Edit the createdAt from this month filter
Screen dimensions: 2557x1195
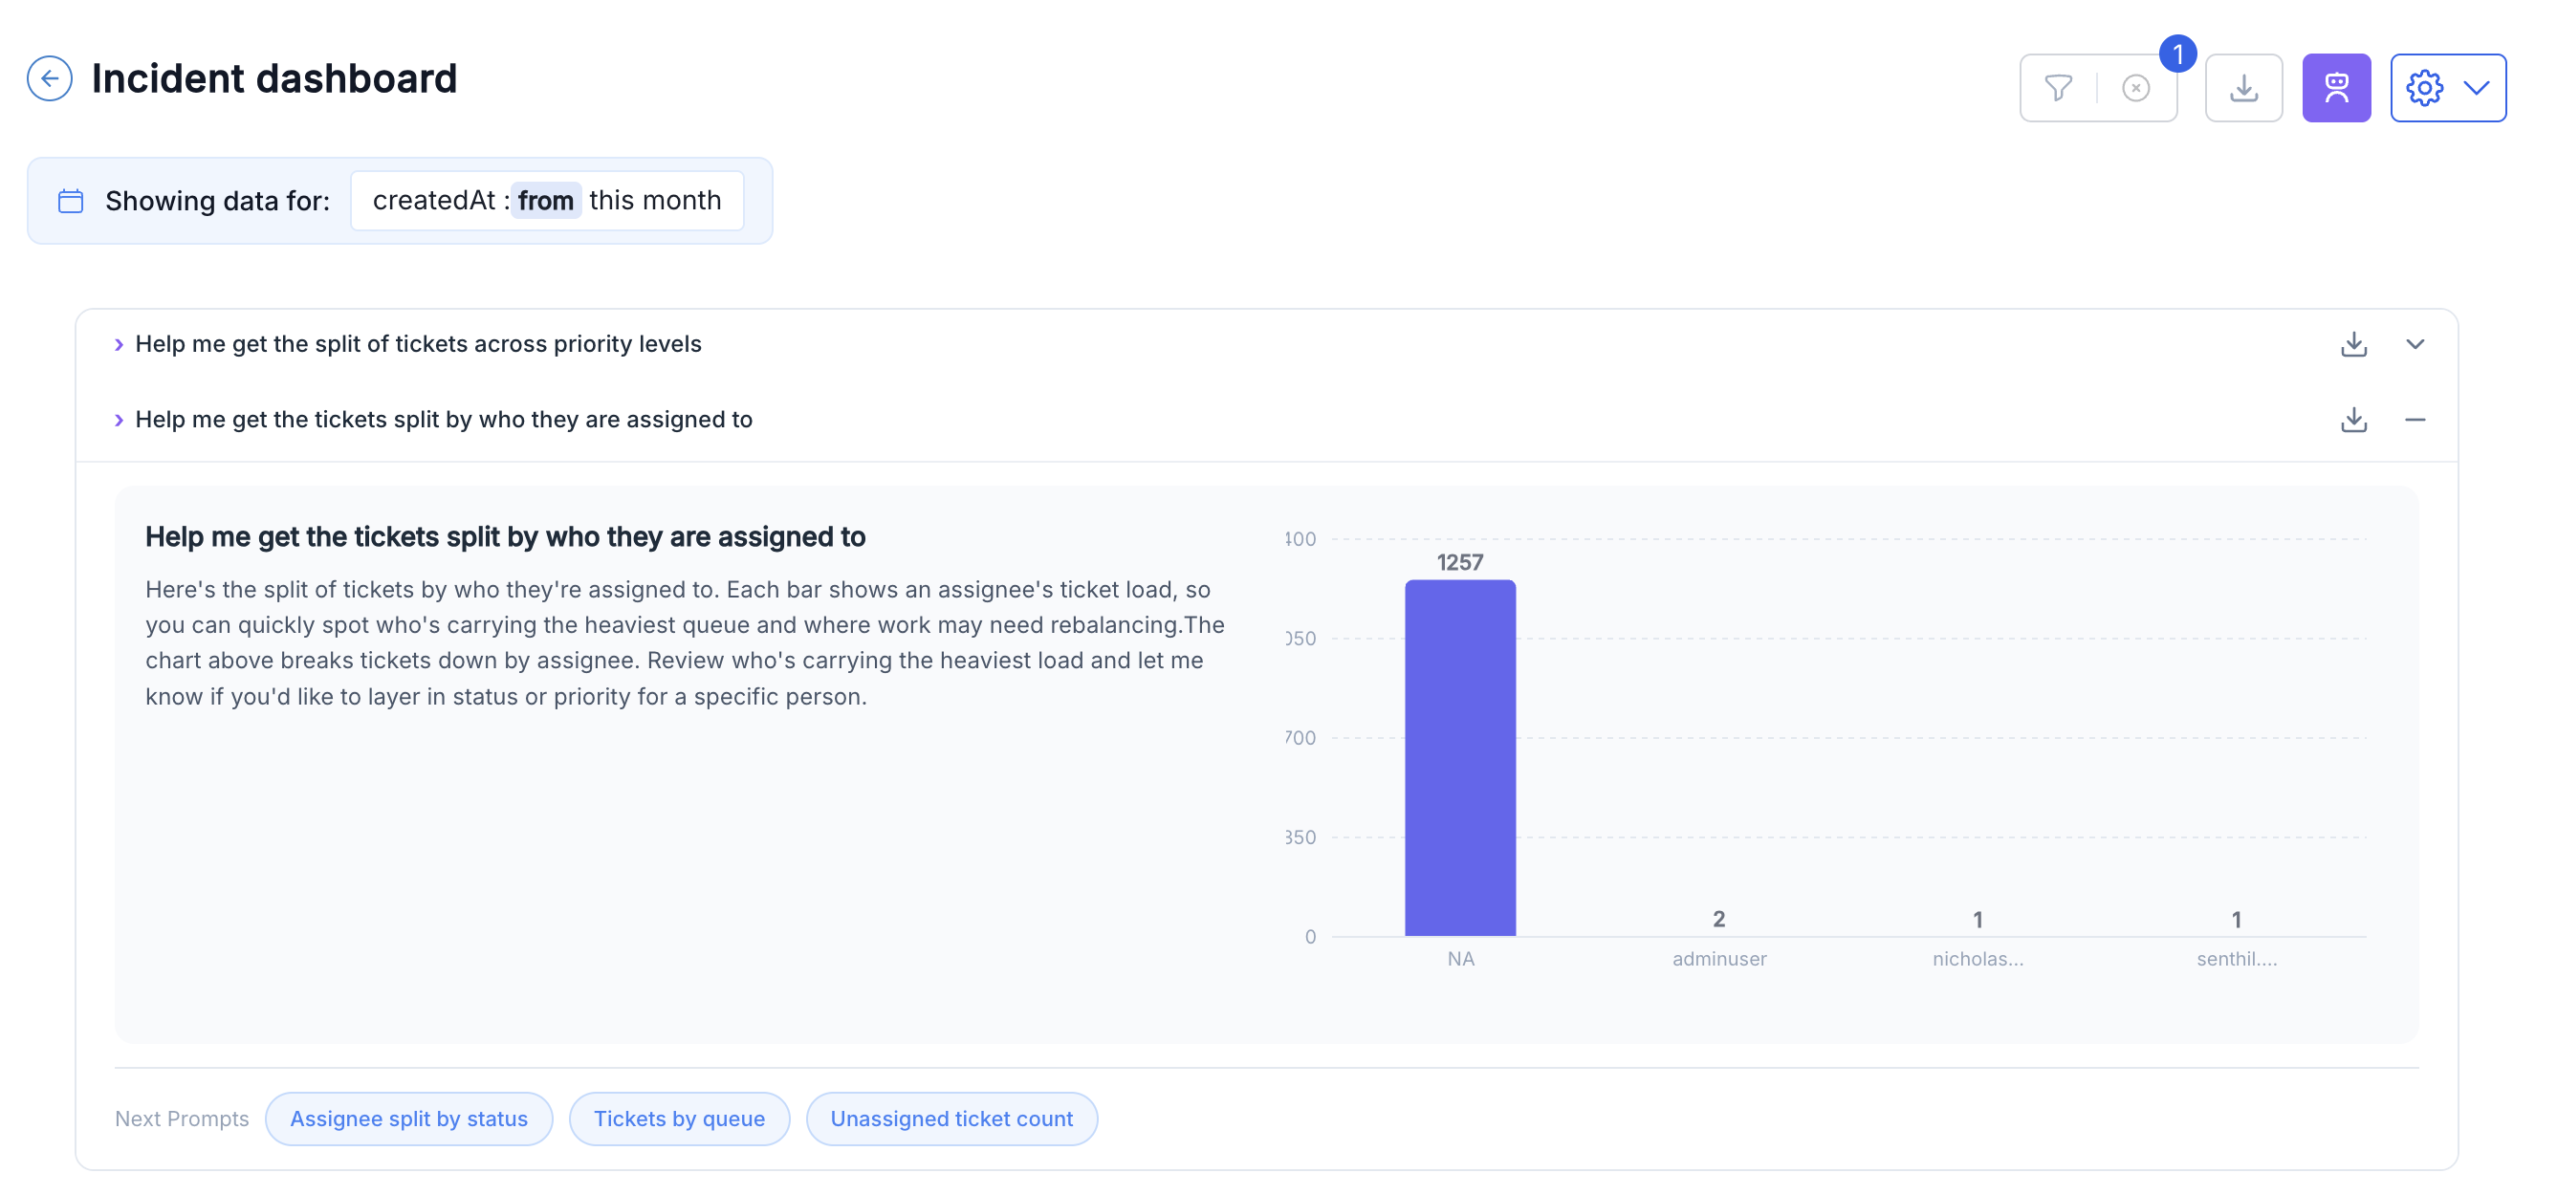pyautogui.click(x=547, y=201)
